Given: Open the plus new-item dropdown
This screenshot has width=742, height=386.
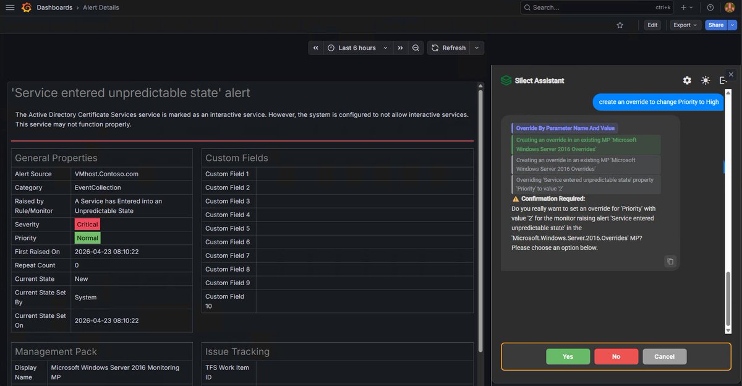Looking at the screenshot, I should coord(686,7).
